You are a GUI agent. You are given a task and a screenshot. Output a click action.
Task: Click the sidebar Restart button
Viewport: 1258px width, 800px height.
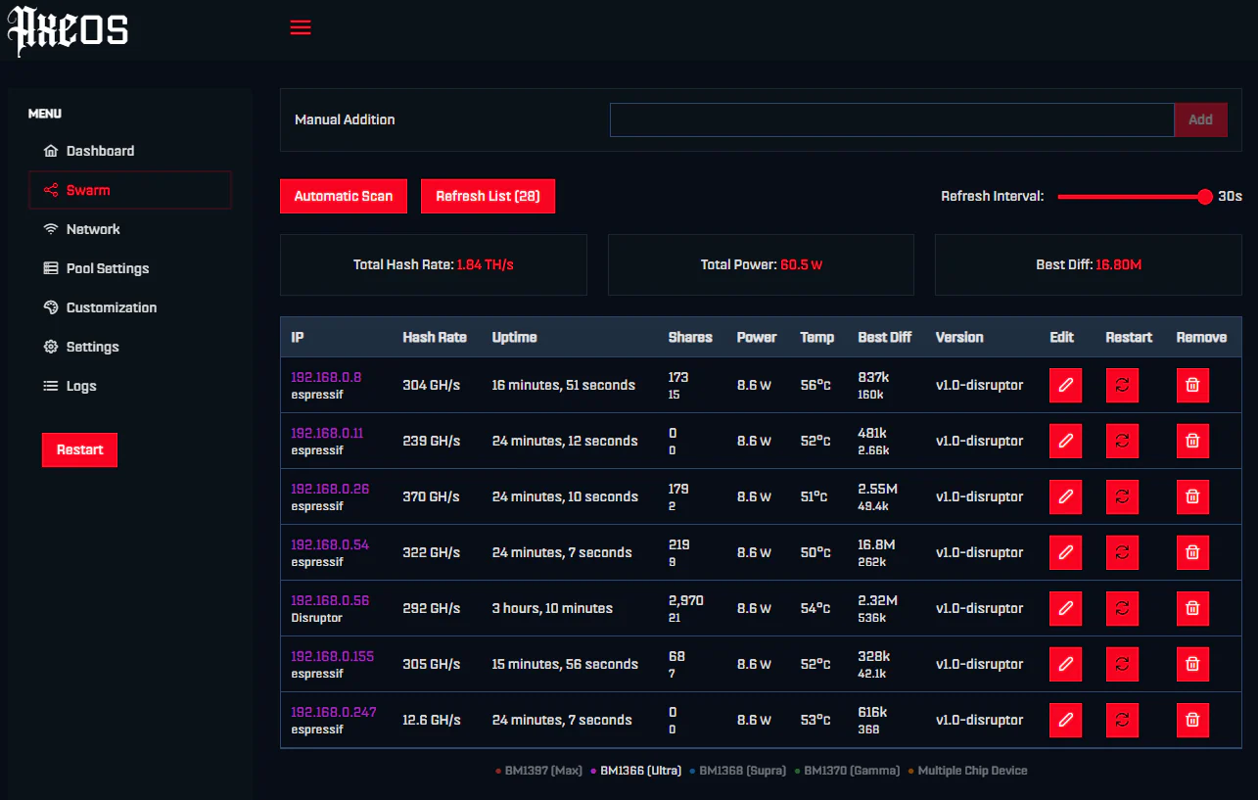click(x=79, y=449)
